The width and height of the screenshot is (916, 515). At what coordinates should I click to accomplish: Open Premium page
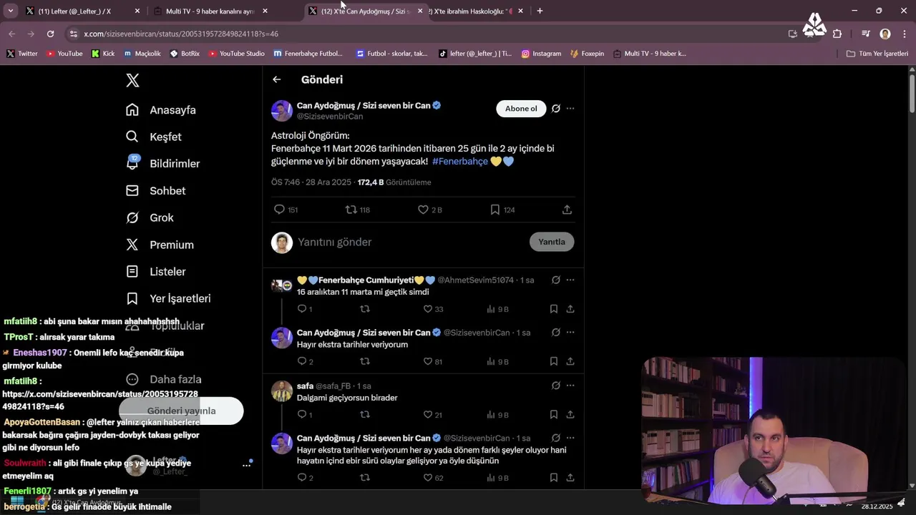tap(160, 245)
